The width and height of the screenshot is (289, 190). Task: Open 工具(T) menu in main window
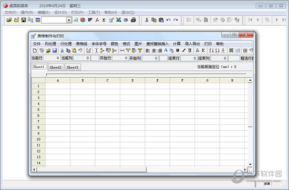(94, 13)
